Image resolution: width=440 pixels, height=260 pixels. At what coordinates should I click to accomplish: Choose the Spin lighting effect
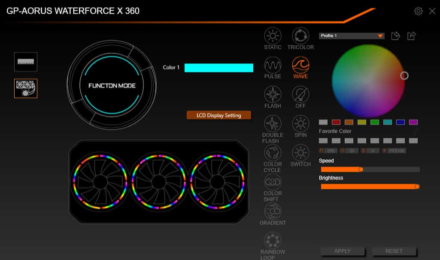[x=300, y=126]
